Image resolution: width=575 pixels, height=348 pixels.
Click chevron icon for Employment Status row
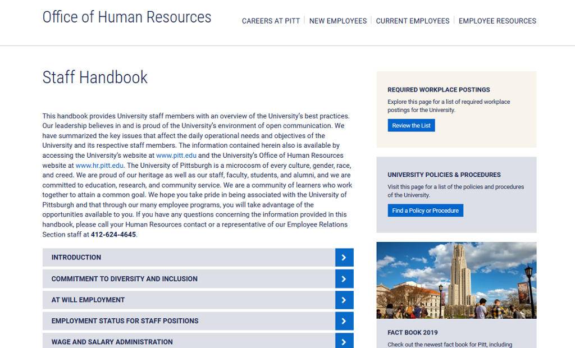point(344,321)
